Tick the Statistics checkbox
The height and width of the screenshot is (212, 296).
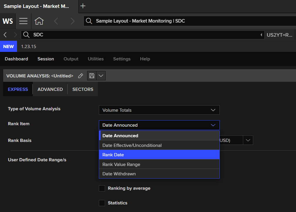click(x=102, y=203)
